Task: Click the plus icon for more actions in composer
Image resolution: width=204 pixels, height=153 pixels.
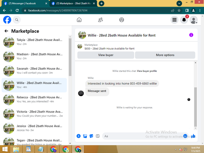Action: tap(78, 136)
